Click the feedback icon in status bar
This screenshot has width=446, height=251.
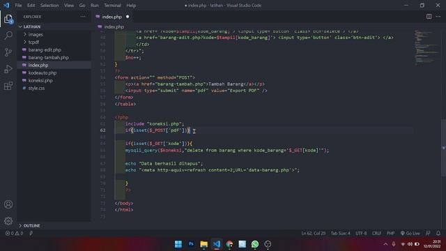pyautogui.click(x=428, y=233)
